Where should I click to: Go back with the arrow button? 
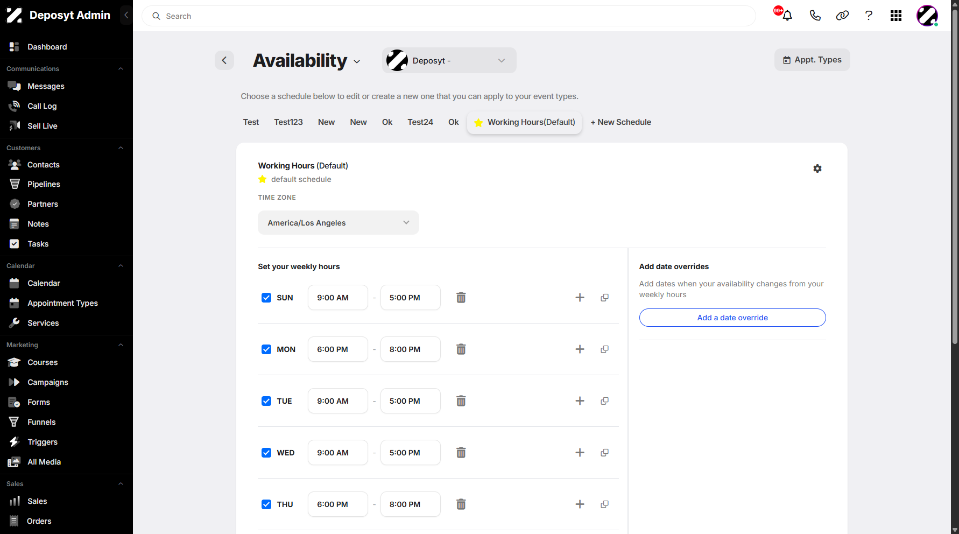[x=224, y=60]
